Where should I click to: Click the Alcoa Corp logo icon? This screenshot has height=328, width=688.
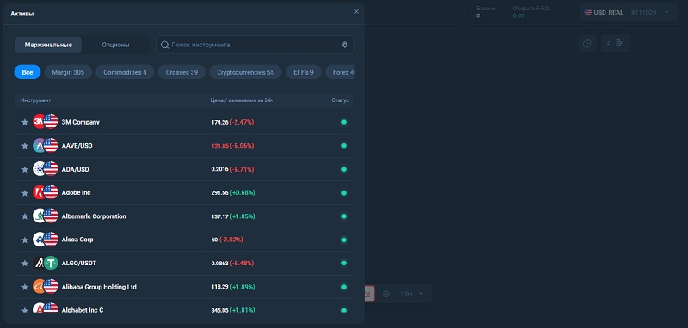39,240
